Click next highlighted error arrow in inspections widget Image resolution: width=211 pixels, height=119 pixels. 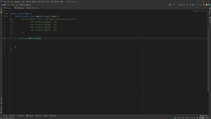click(x=207, y=11)
